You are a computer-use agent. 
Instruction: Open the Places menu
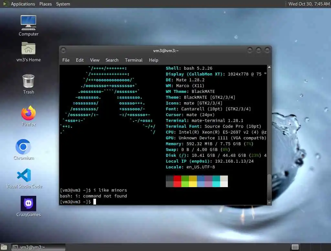coord(45,4)
